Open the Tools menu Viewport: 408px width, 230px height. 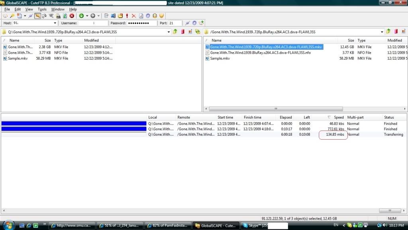click(42, 9)
